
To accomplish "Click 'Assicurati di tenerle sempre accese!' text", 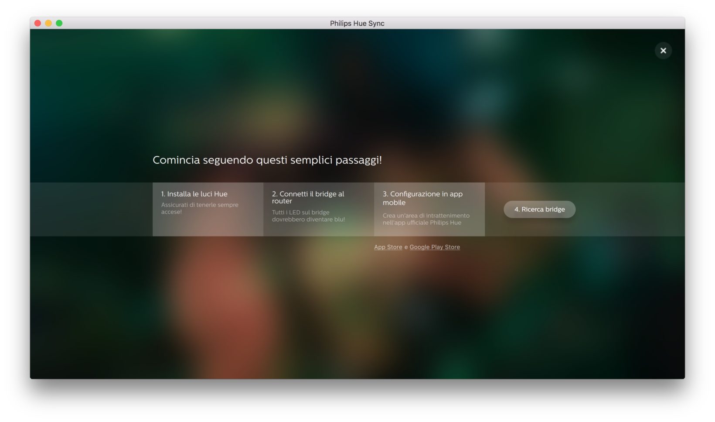I will coord(200,208).
